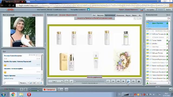Adjust the playback speed slider
Viewport: 173px width, 97px height.
[89, 81]
